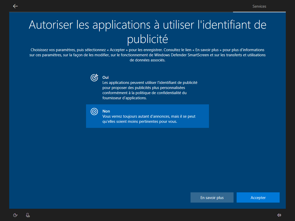Click the disabled microphone icon

pos(28,215)
